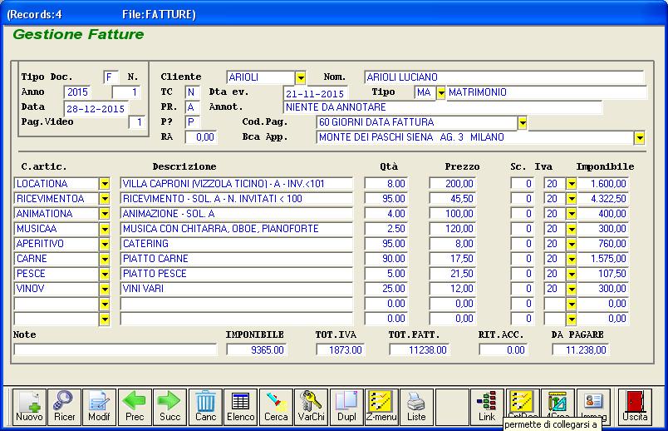Click the document number N. field
Viewport: 668px width, 431px height.
[x=126, y=92]
